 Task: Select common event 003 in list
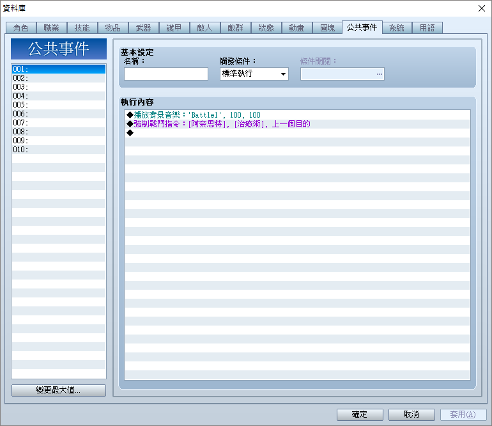(x=59, y=87)
